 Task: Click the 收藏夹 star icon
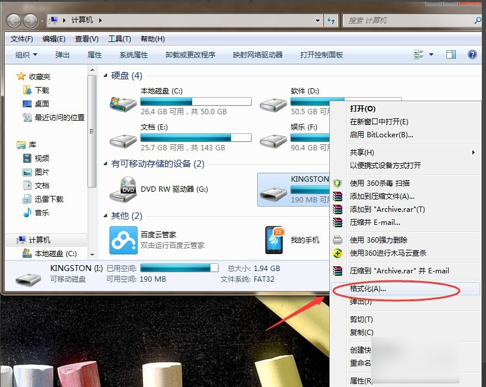(x=21, y=76)
